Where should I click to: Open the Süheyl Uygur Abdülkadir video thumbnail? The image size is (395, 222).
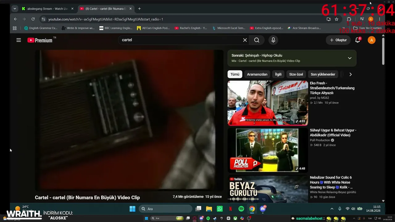click(268, 150)
